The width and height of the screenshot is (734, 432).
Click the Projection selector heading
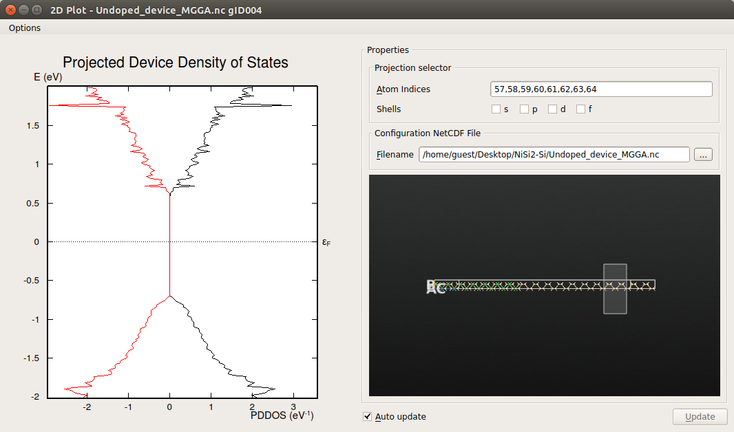(412, 68)
